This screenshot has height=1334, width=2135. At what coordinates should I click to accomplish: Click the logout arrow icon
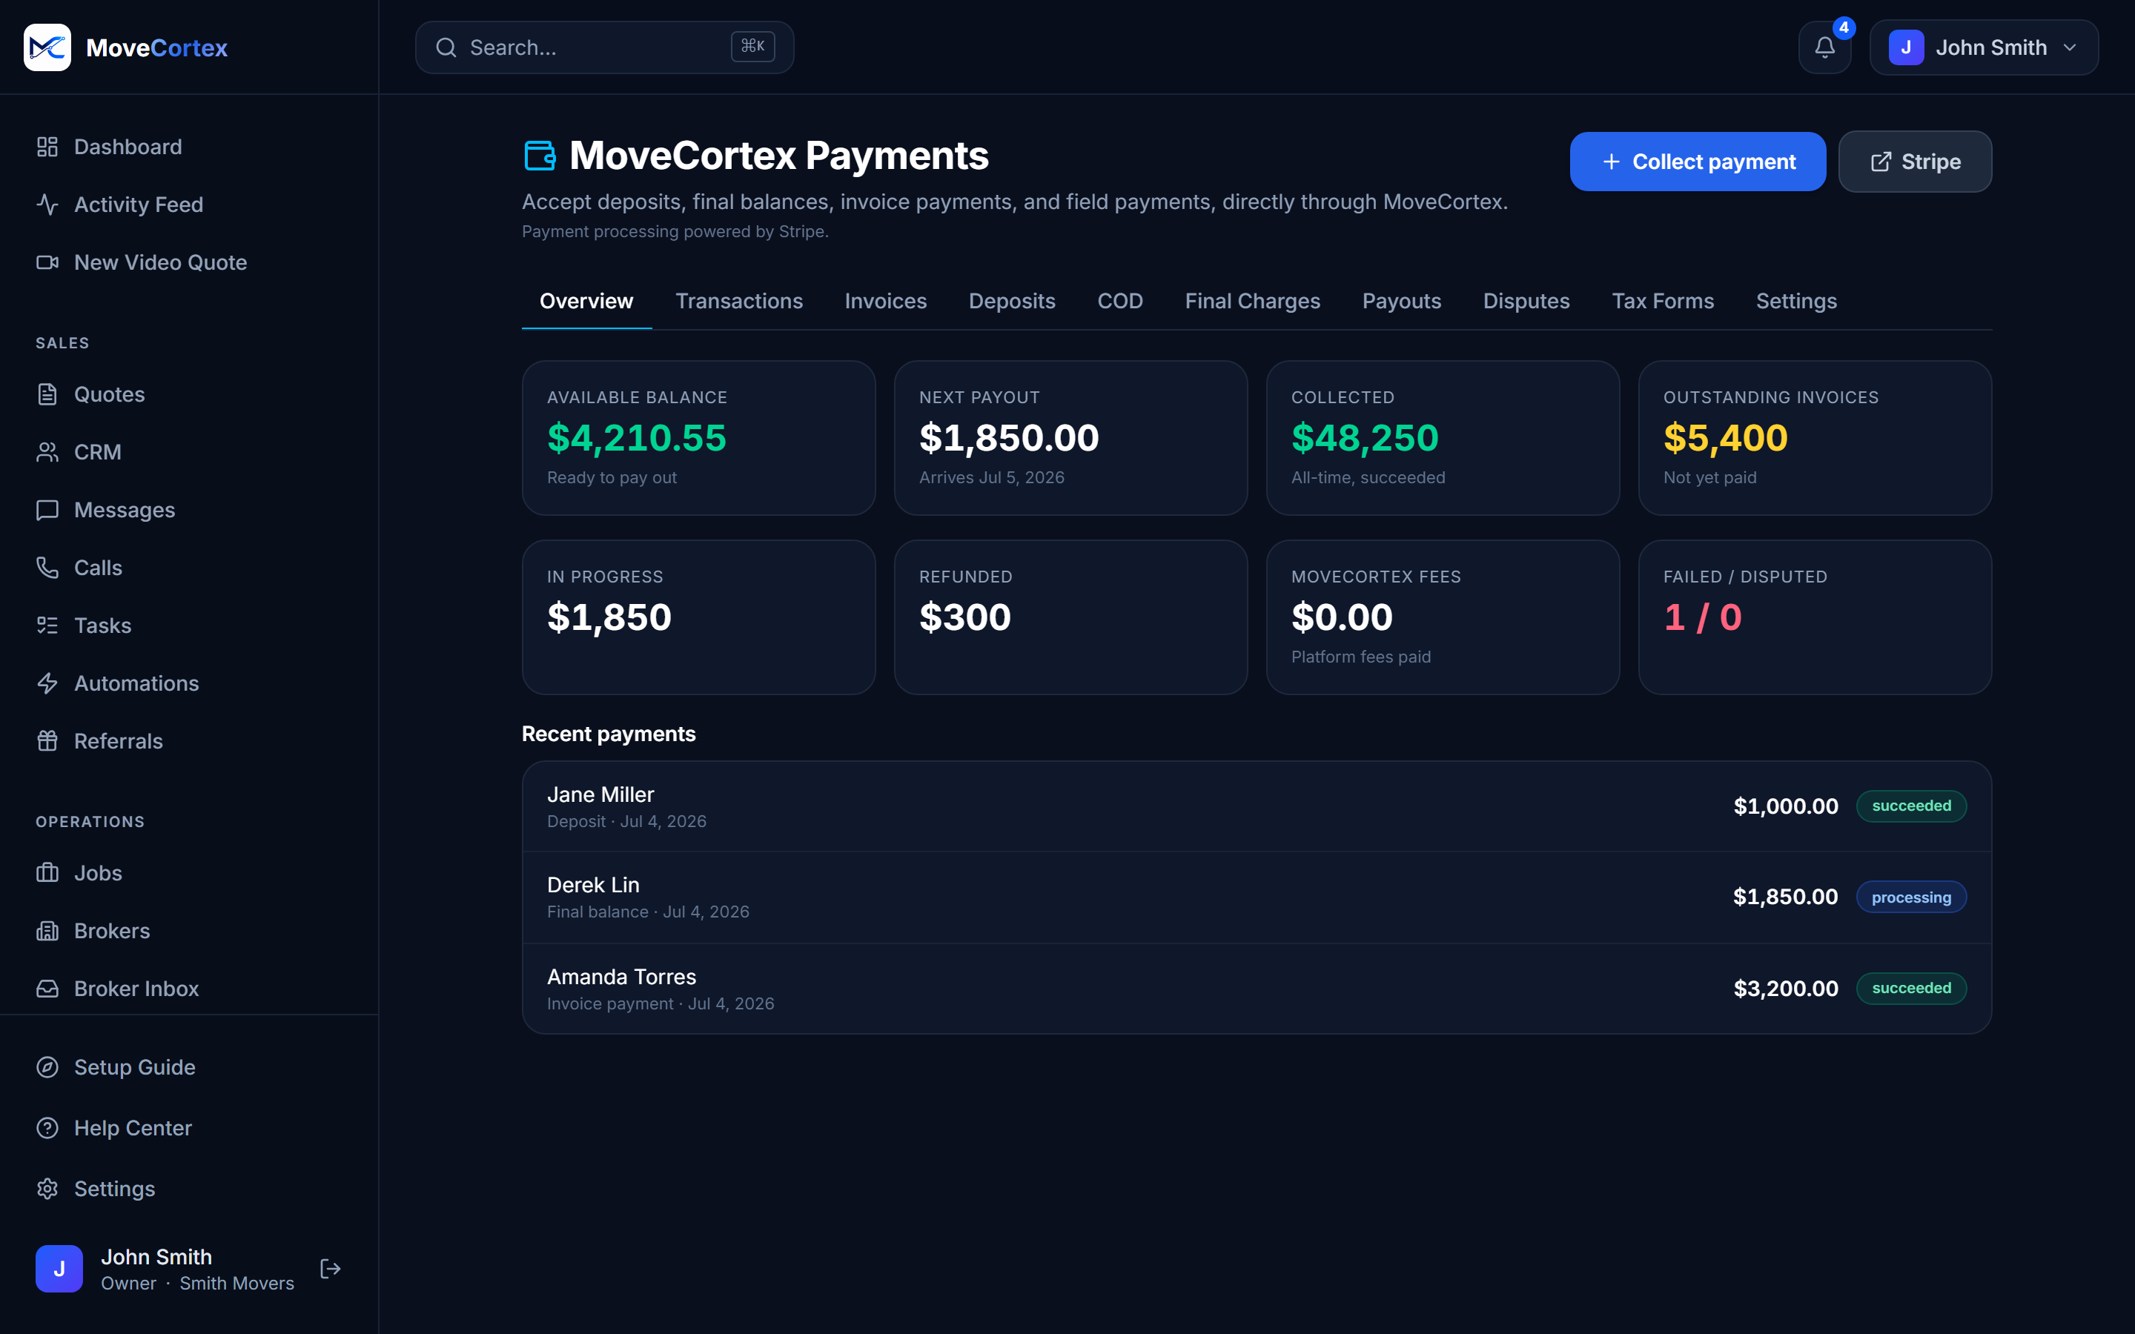(331, 1269)
